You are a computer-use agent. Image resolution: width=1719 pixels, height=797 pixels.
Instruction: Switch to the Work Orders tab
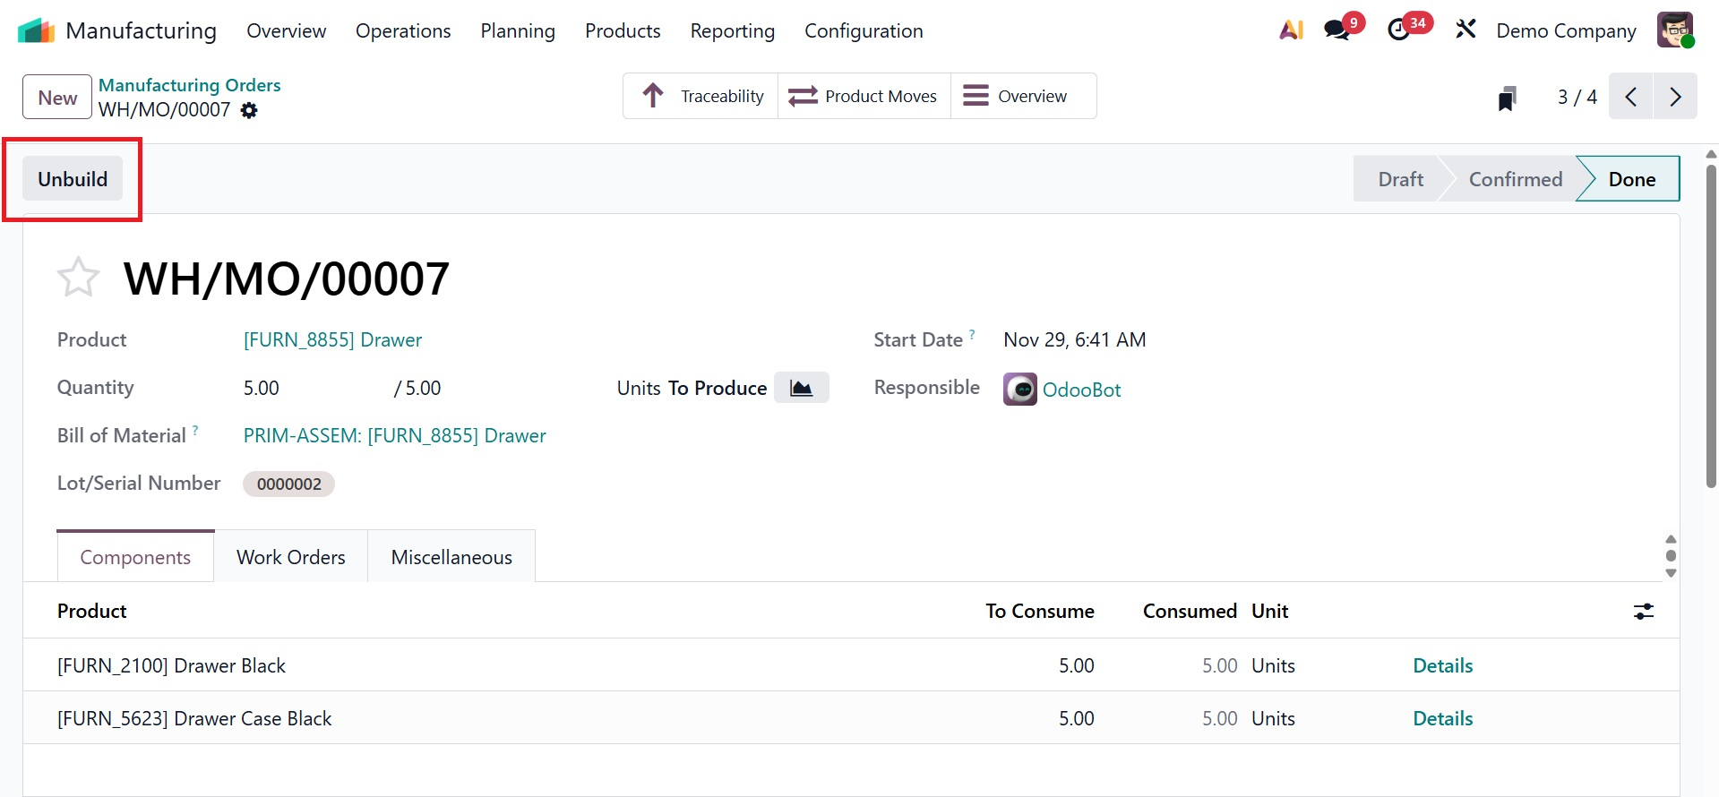point(290,557)
